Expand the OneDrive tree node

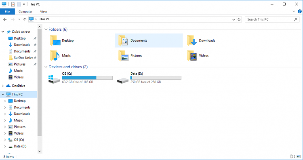(3, 86)
